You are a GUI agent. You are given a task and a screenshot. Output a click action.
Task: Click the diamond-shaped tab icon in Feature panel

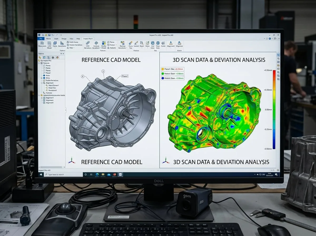coord(53,57)
